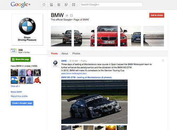This screenshot has width=177, height=130.
Task: Open the Photos icon in top bar
Action: [51, 5]
